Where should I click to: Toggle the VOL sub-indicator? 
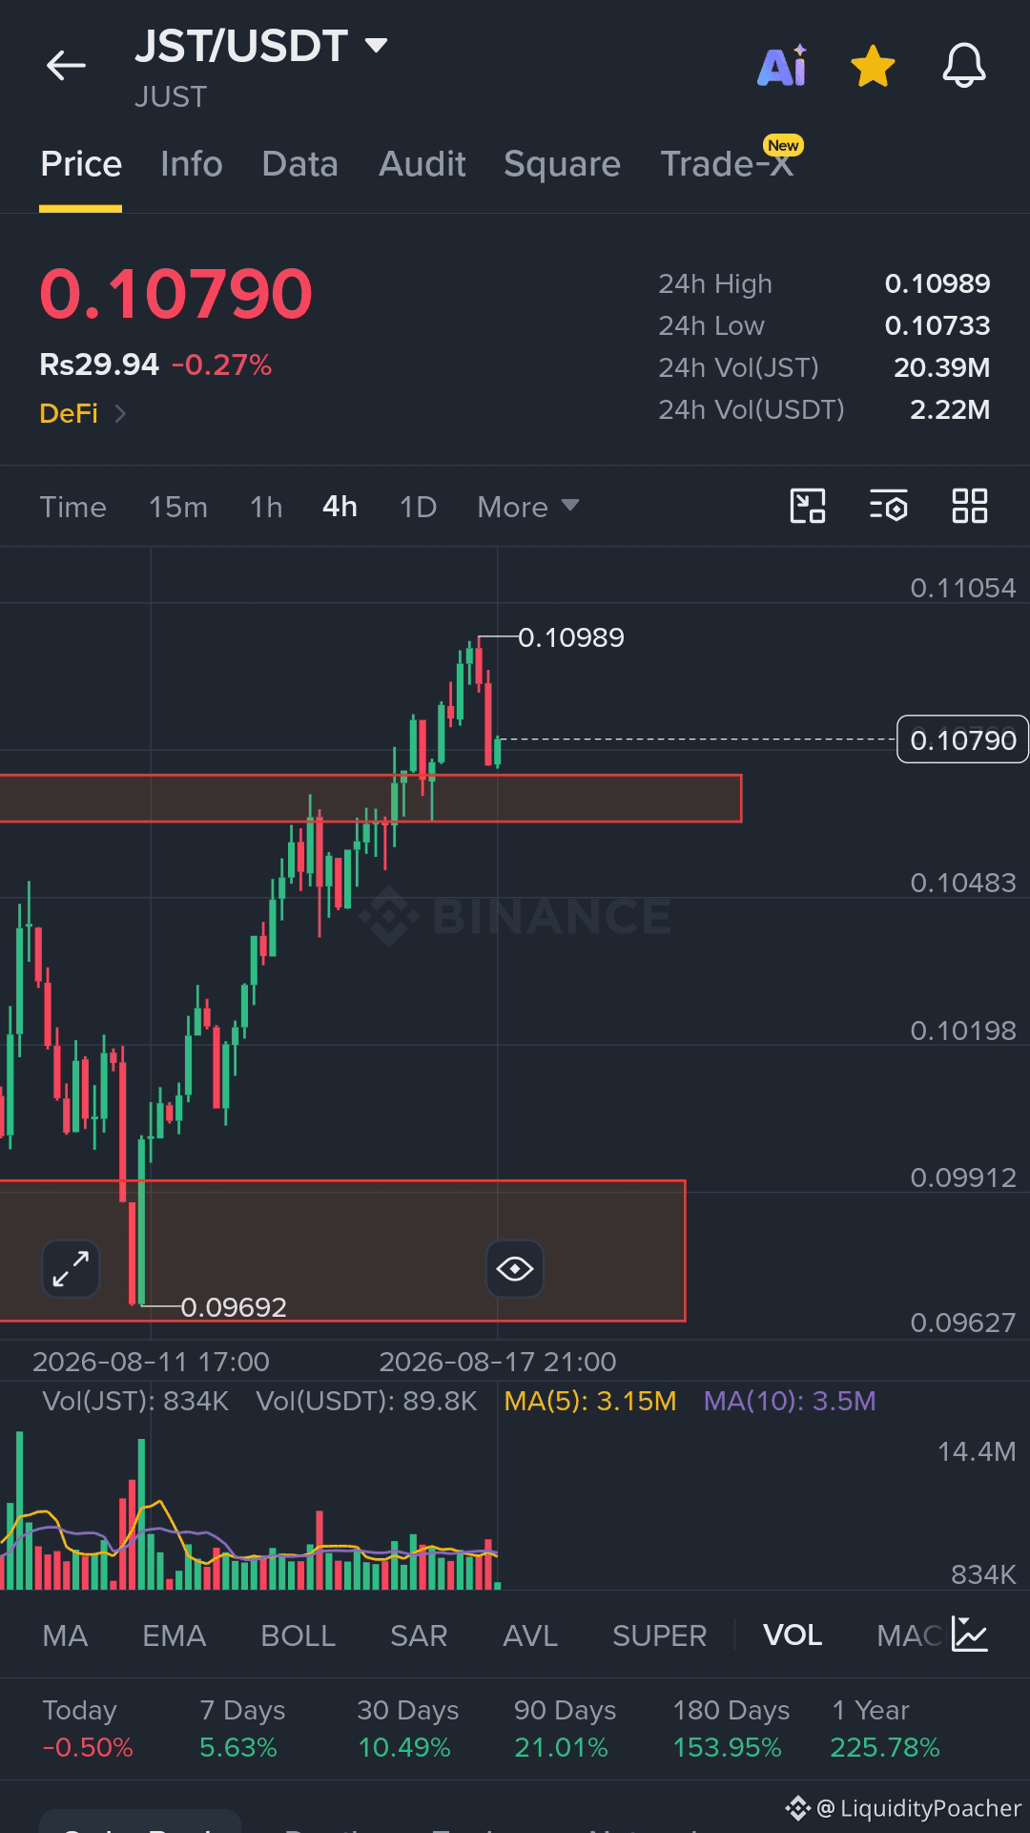[793, 1635]
